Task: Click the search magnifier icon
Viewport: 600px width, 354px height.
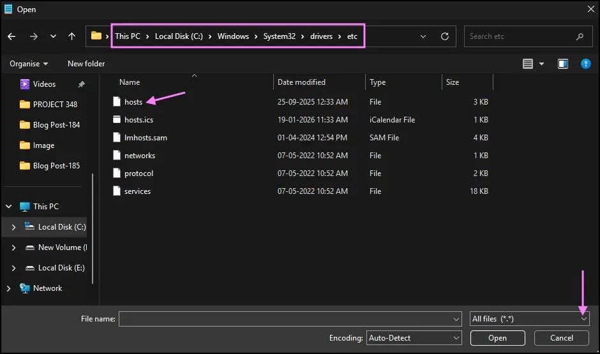Action: (x=580, y=36)
